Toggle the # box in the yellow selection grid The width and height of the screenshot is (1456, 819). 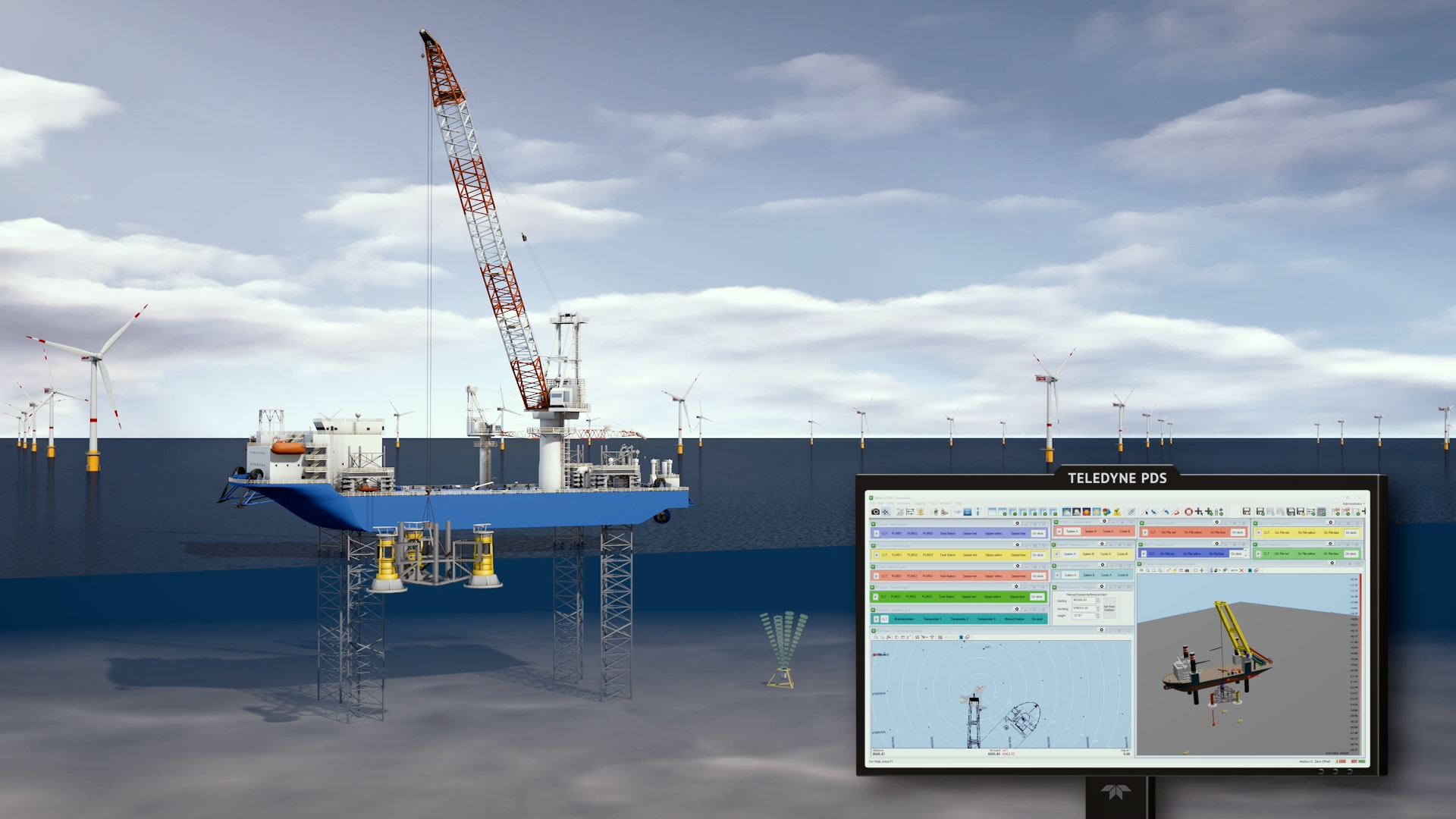[x=877, y=555]
